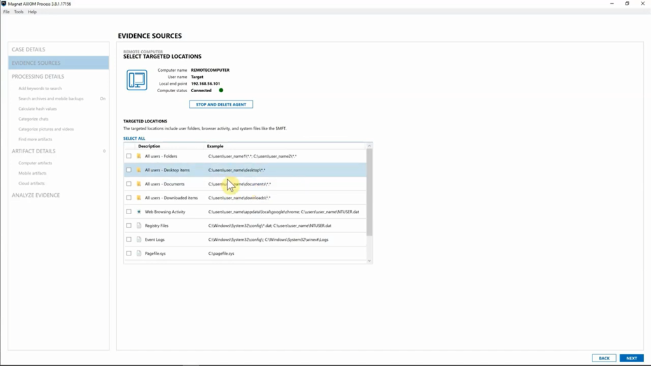Tick the Event Logs checkbox
Viewport: 651px width, 366px height.
tap(128, 240)
